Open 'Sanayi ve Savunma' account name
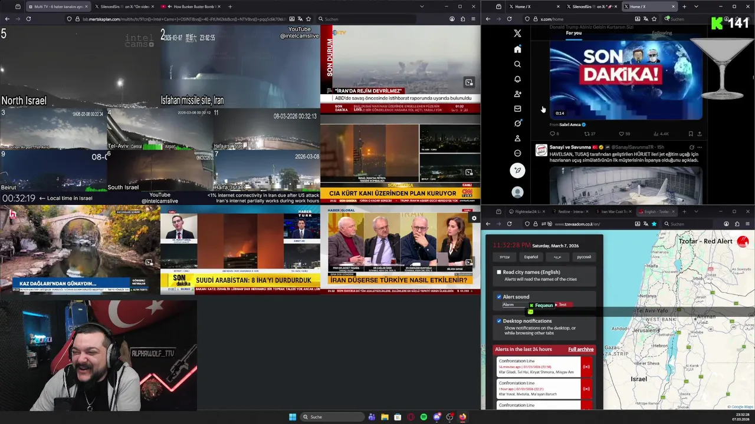755x424 pixels. coord(570,147)
